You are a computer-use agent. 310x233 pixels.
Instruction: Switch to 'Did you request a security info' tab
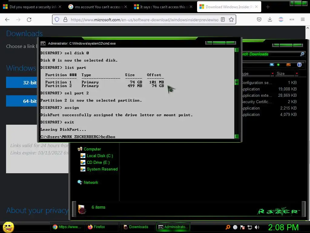(x=32, y=7)
